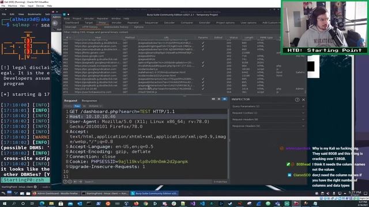This screenshot has width=369, height=207.
Task: Open Kali application menu icon in the panel
Action: pyautogui.click(x=3, y=193)
